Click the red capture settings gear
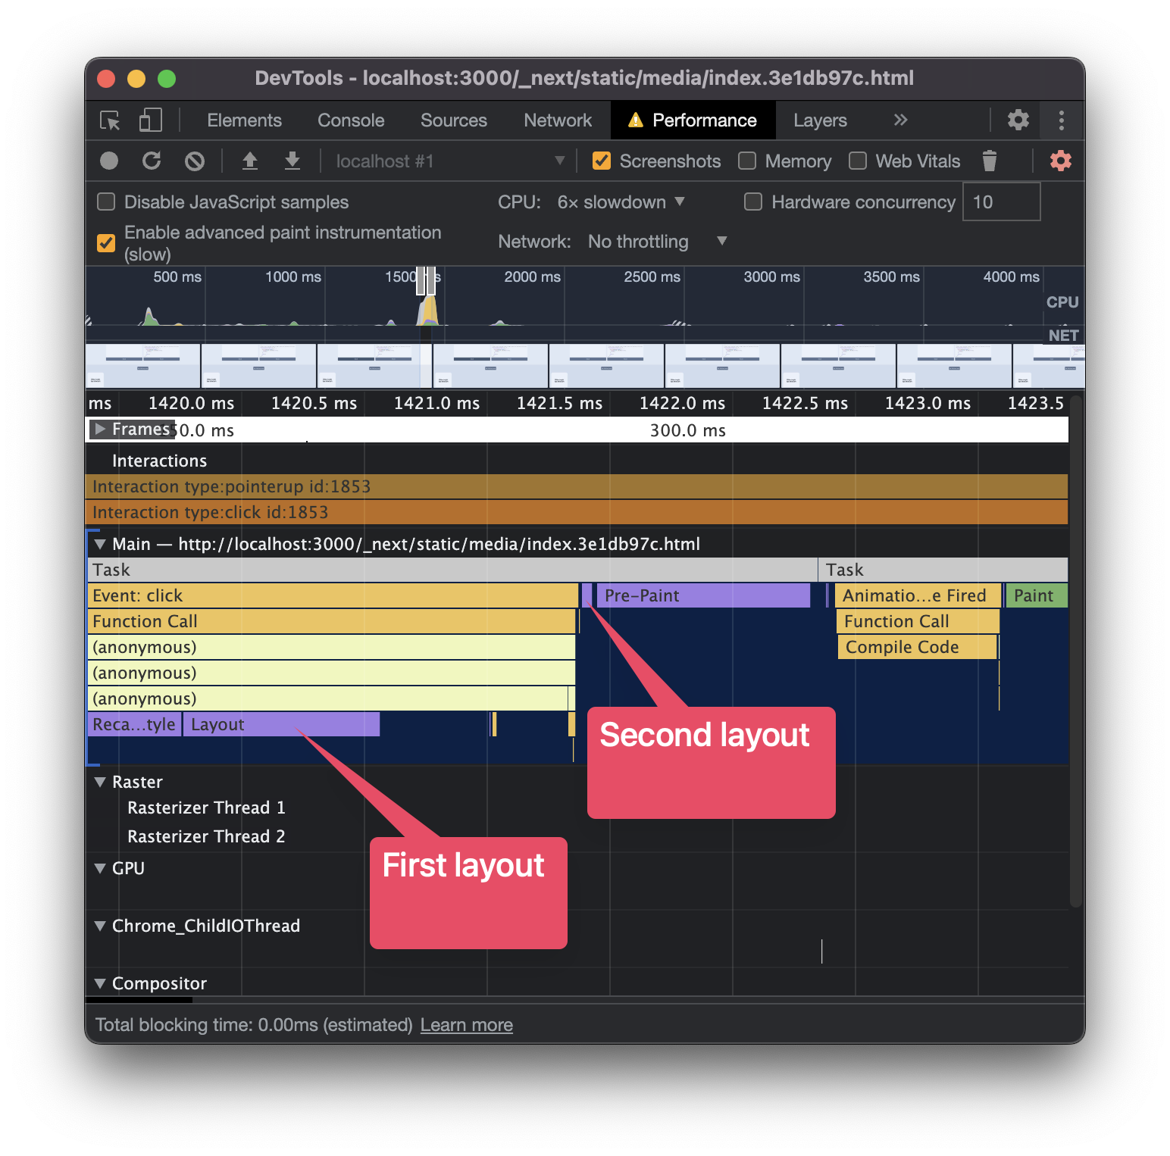This screenshot has width=1170, height=1156. coord(1060,161)
